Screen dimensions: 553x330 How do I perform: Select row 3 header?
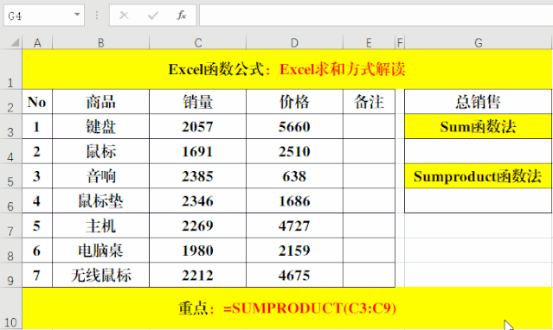click(x=10, y=126)
